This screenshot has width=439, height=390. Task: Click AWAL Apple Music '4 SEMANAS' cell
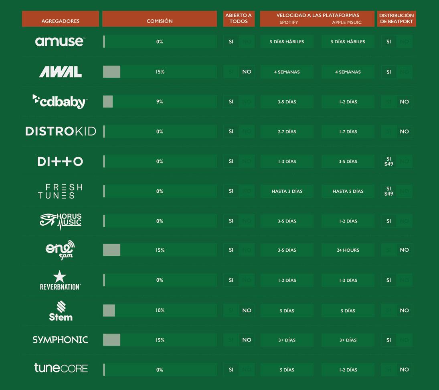[x=348, y=72]
